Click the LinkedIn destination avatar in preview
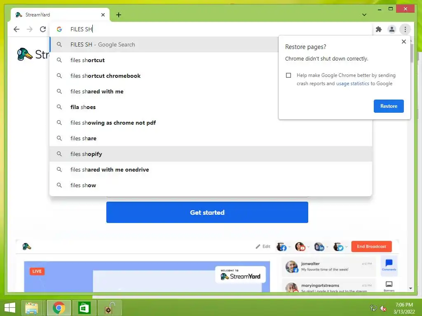 pyautogui.click(x=319, y=246)
